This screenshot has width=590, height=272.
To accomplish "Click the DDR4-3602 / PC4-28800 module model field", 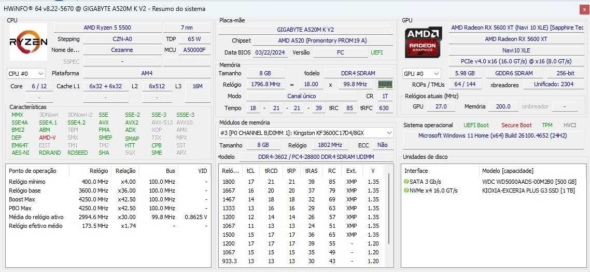I will coord(316,157).
